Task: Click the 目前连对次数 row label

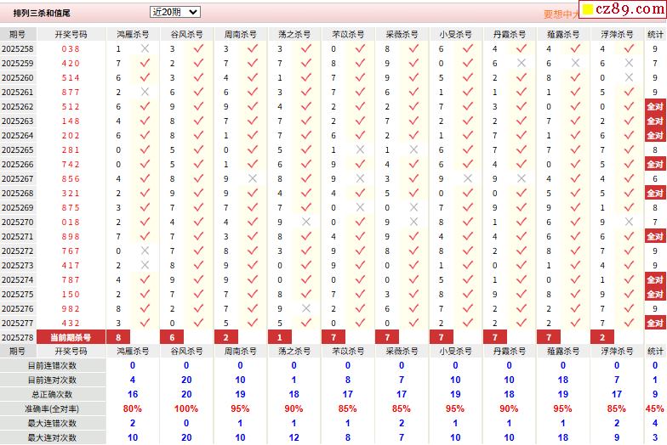Action: (53, 380)
